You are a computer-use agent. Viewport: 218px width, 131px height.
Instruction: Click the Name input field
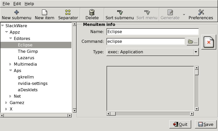[152, 32]
